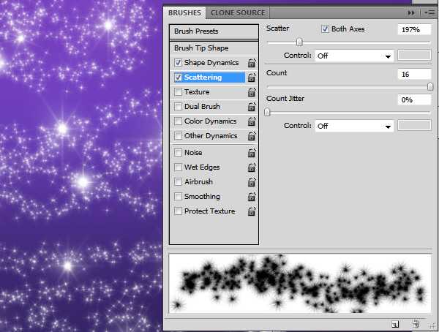Uncheck the Shape Dynamics option

tap(179, 63)
